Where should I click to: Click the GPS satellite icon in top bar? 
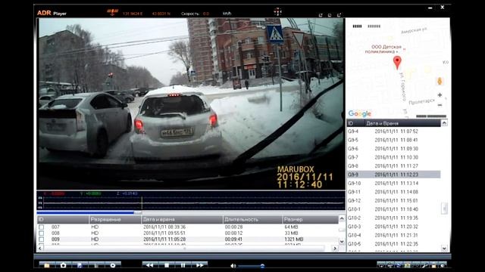click(113, 12)
